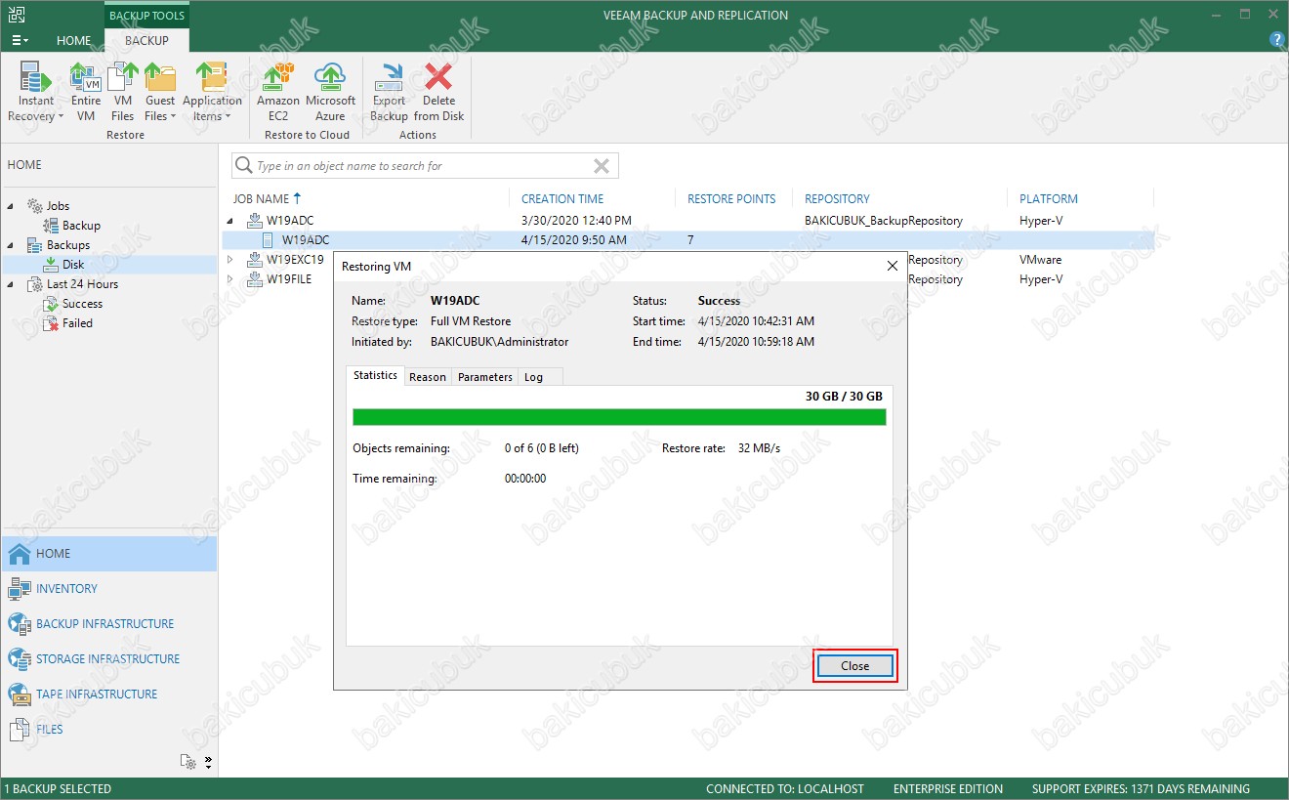Switch to BACKUP ribbon tab

(x=146, y=41)
